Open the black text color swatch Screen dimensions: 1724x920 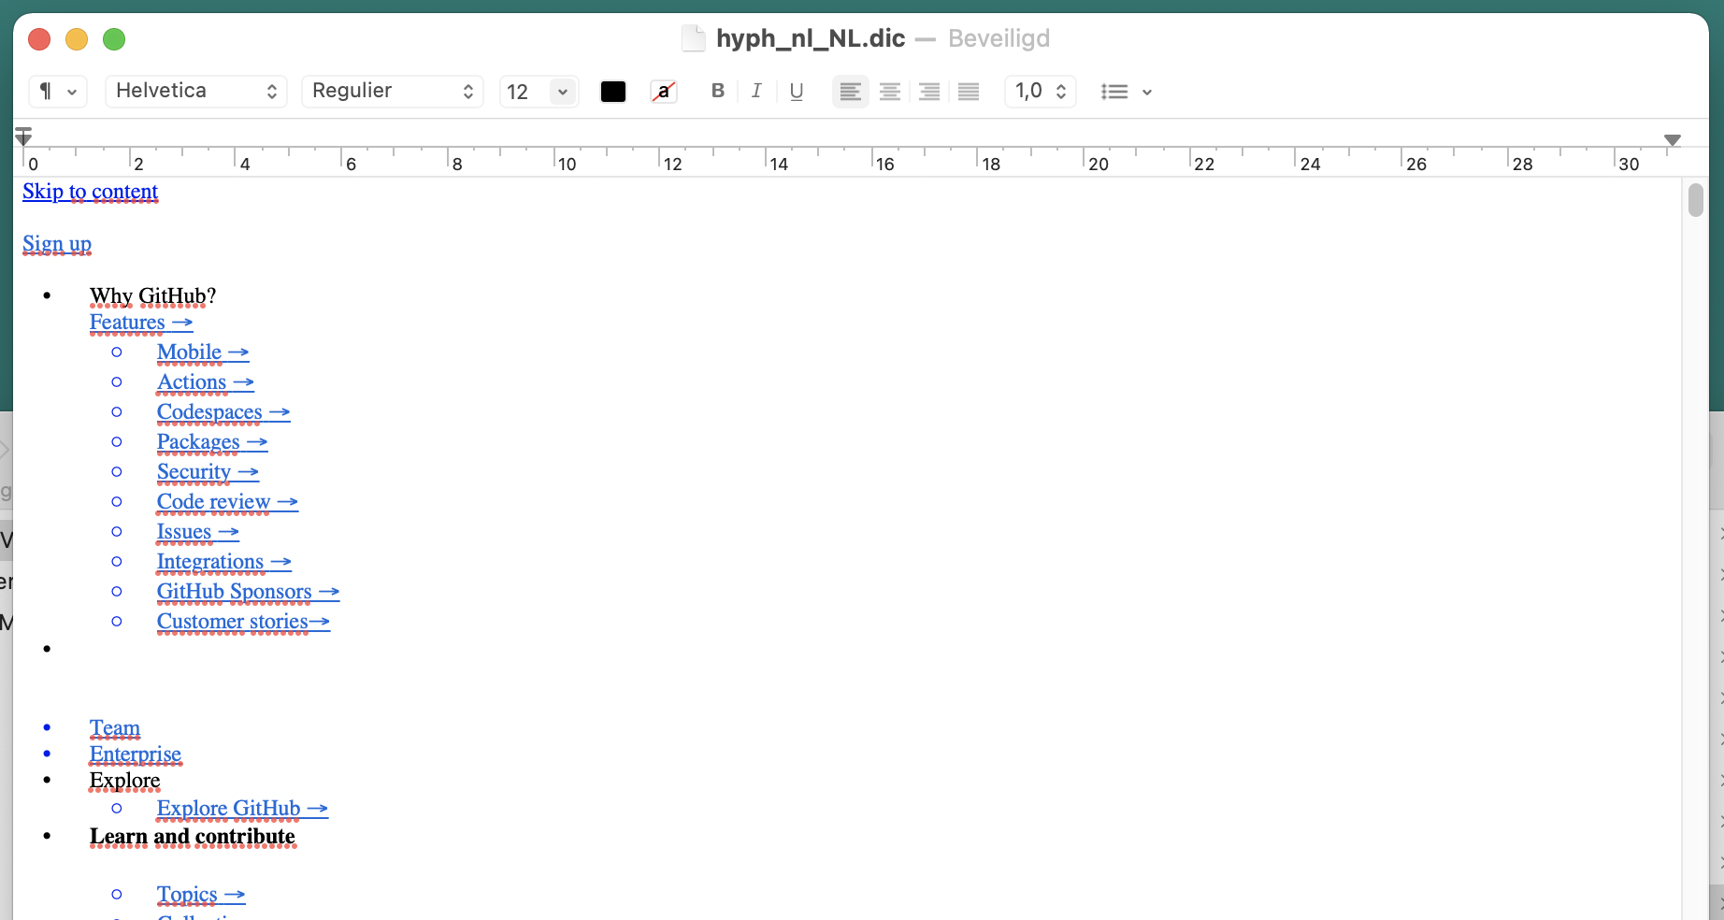613,92
